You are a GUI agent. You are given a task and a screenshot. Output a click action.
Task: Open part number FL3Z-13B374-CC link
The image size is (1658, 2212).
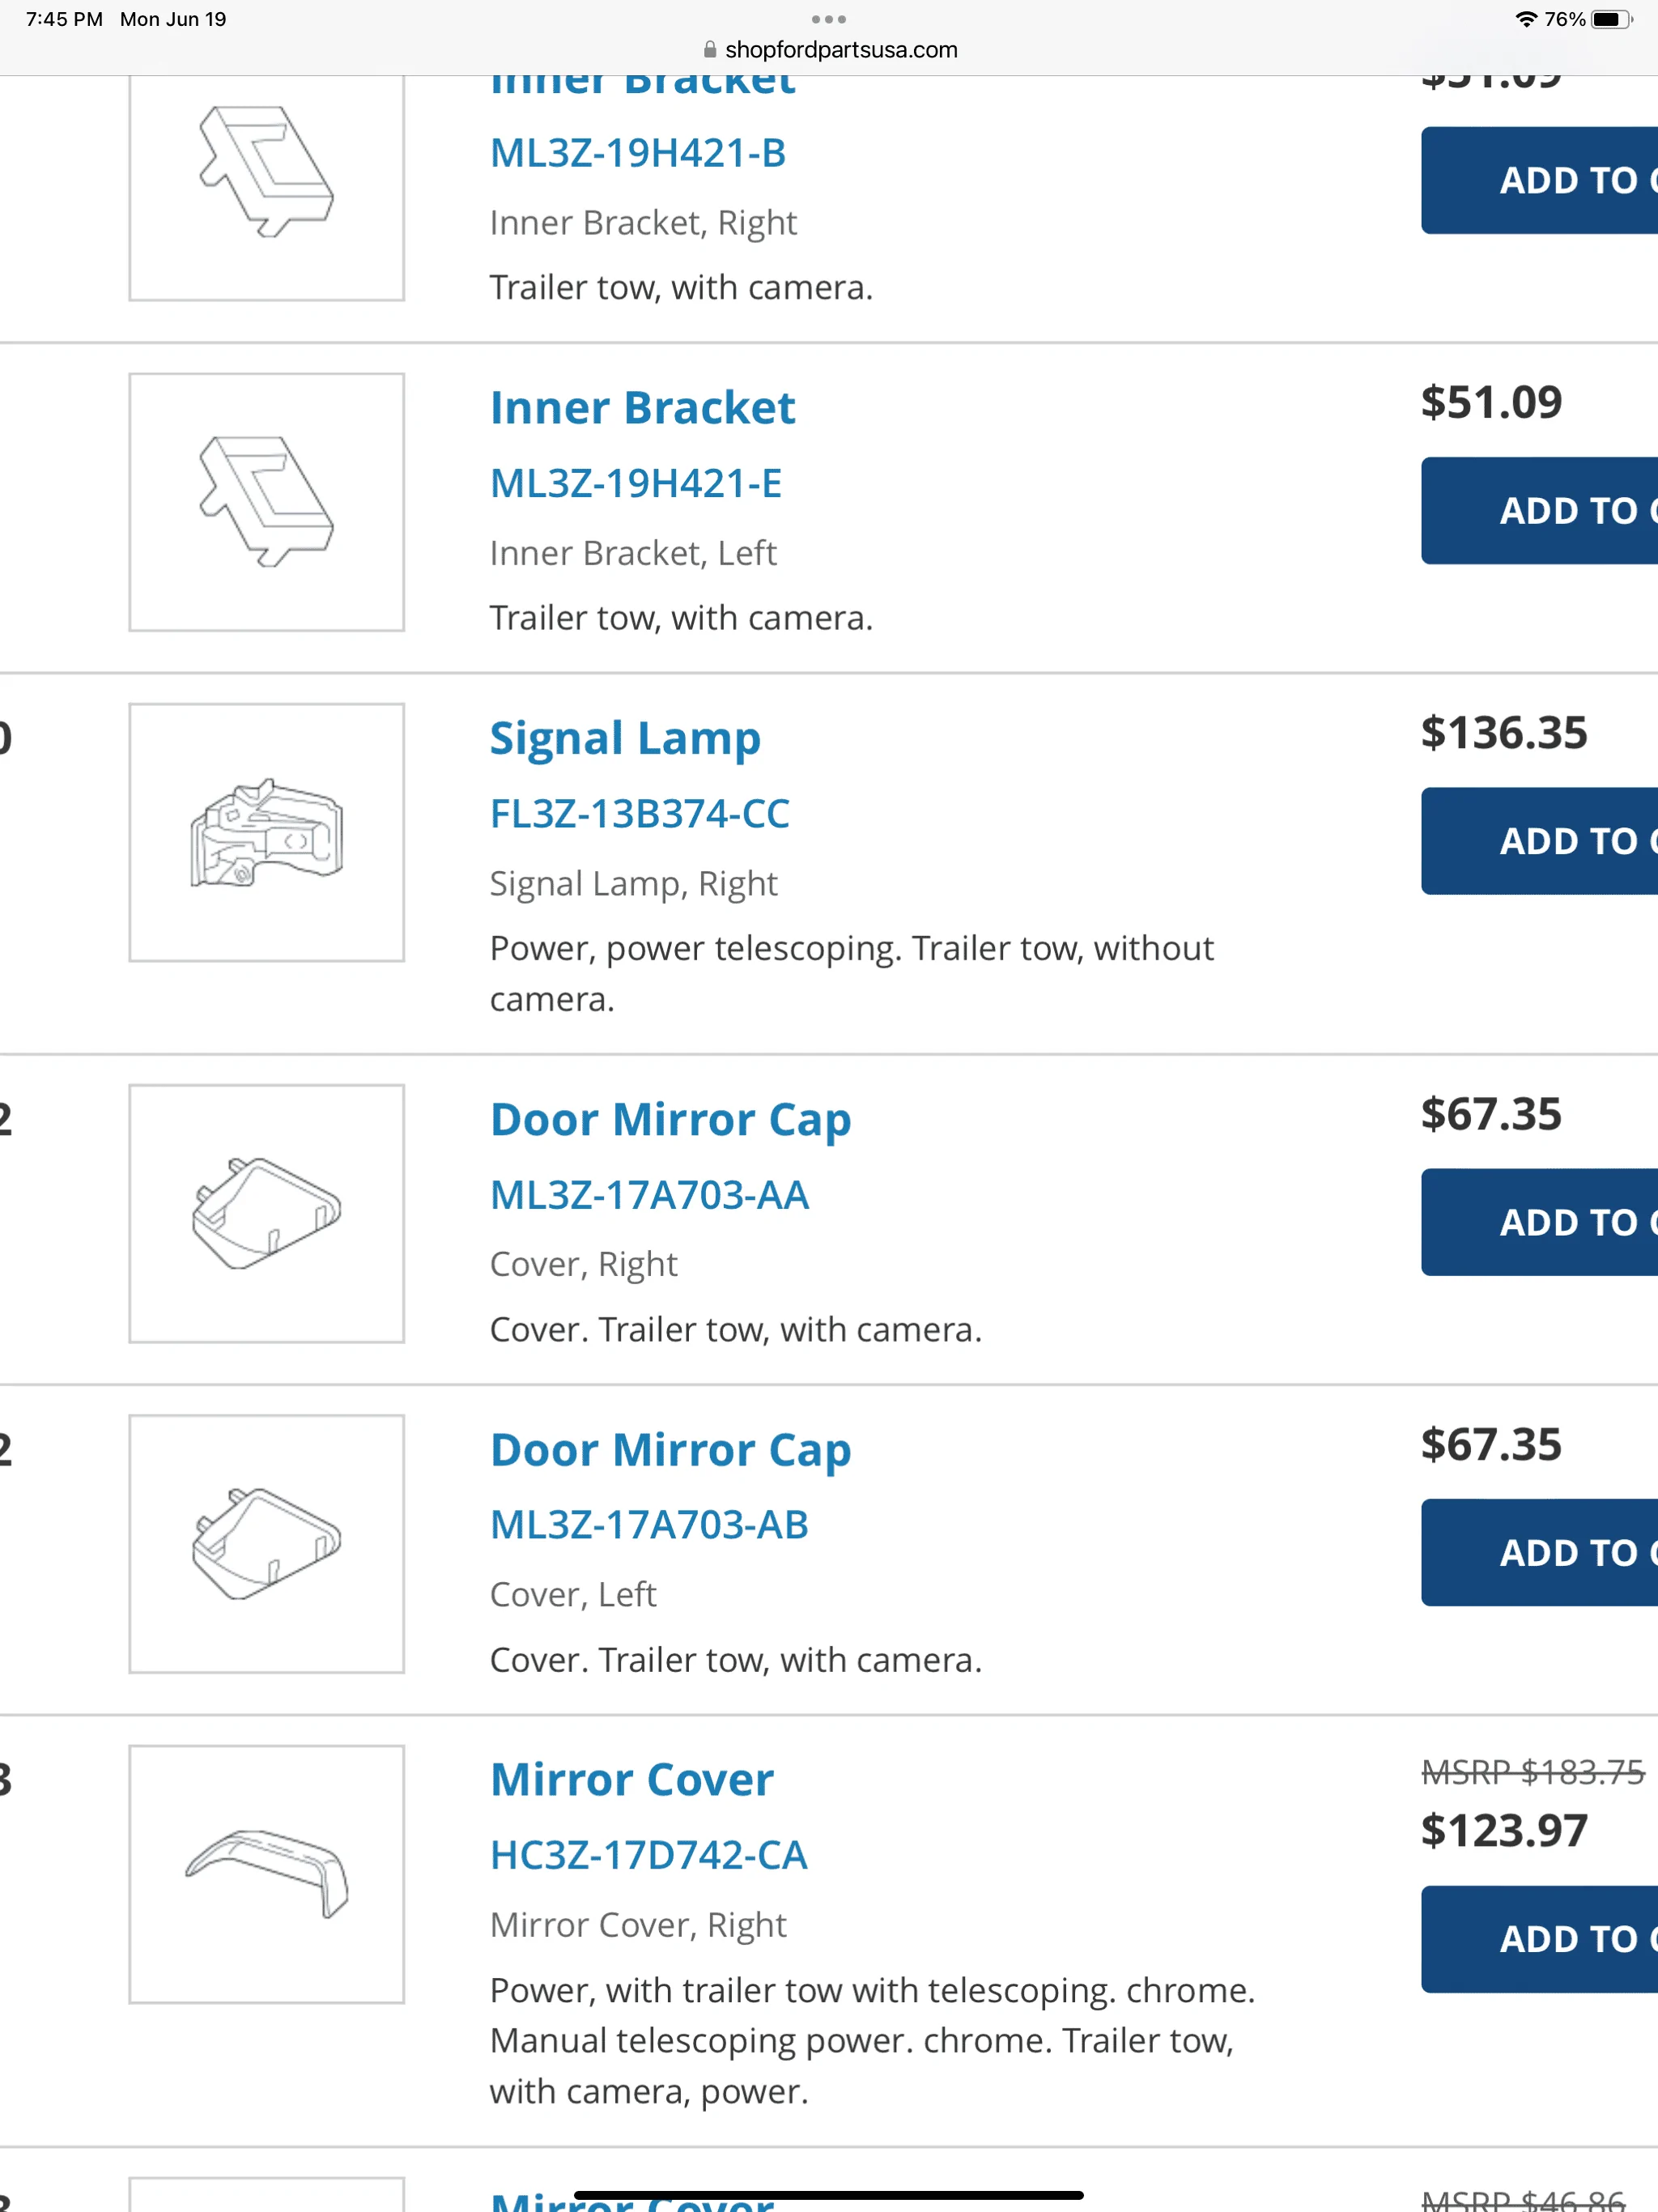click(640, 813)
